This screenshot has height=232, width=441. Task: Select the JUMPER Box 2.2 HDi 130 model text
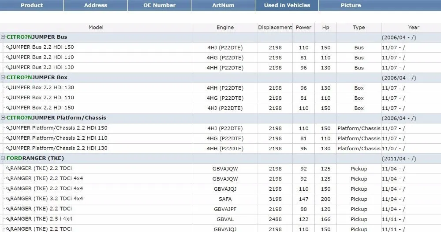[42, 87]
